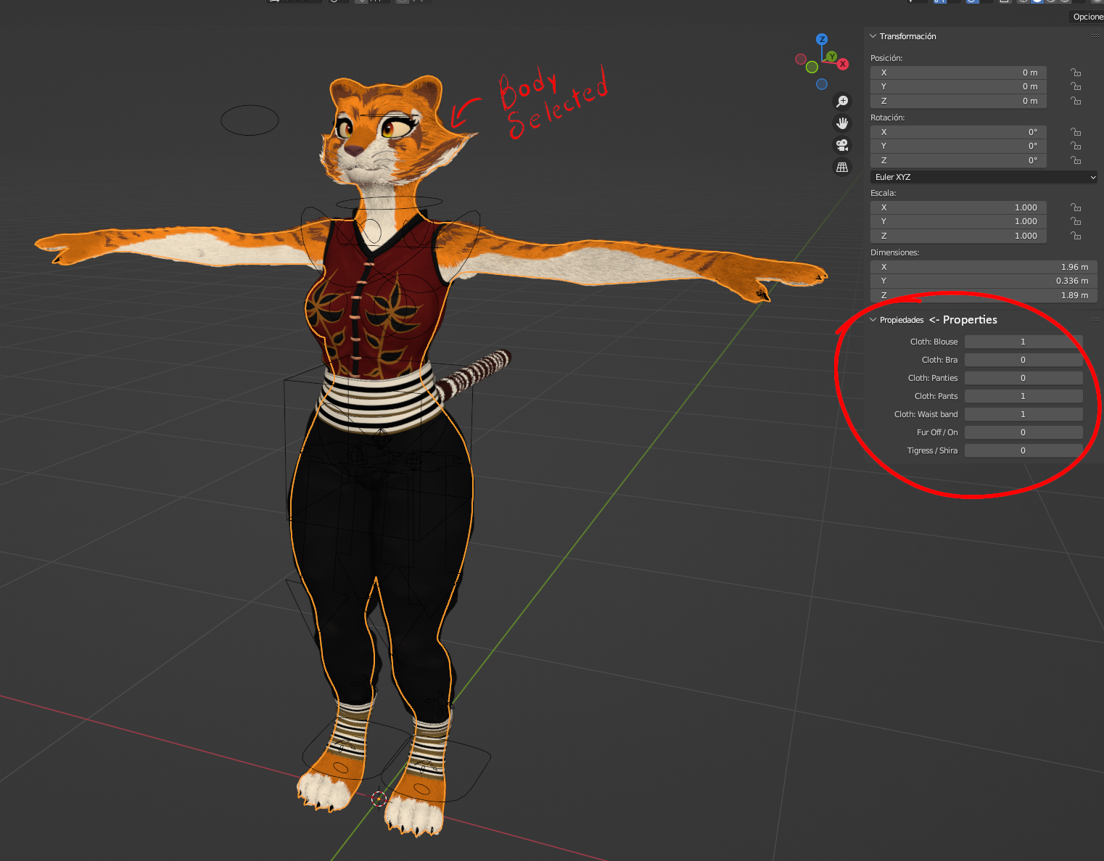Grab the Propiedades panel drag grip
Screen dimensions: 1104x861
[x=1095, y=320]
